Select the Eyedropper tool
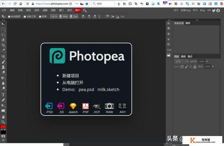This screenshot has width=224, height=146. 3,50
